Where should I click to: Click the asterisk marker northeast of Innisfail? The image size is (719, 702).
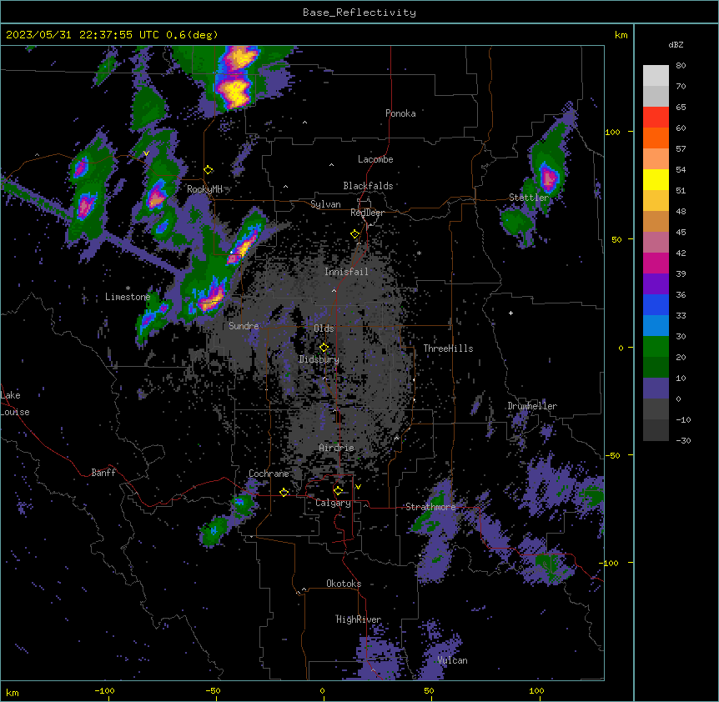pos(419,253)
